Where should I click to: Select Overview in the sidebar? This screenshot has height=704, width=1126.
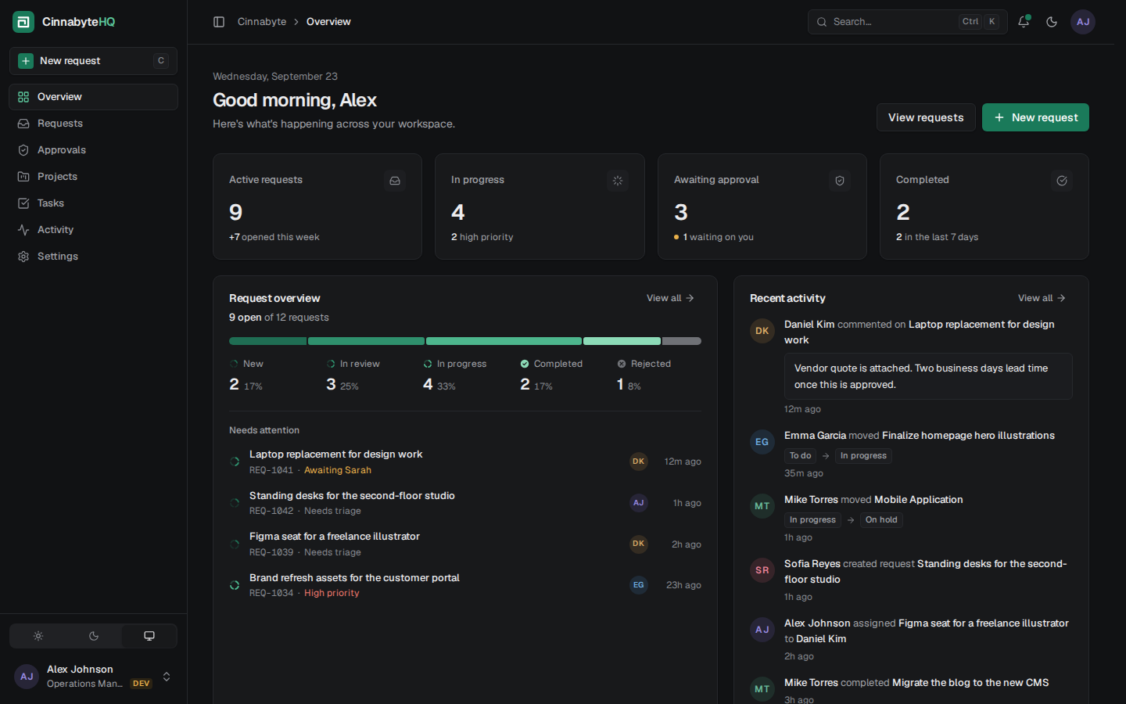93,97
